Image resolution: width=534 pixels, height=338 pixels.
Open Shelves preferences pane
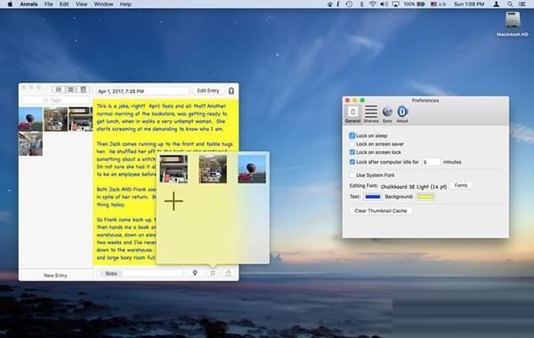point(371,115)
